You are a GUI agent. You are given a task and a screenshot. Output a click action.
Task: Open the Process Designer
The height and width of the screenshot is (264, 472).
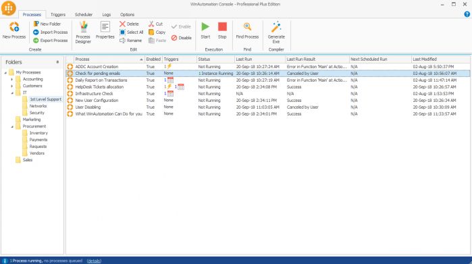coord(83,32)
